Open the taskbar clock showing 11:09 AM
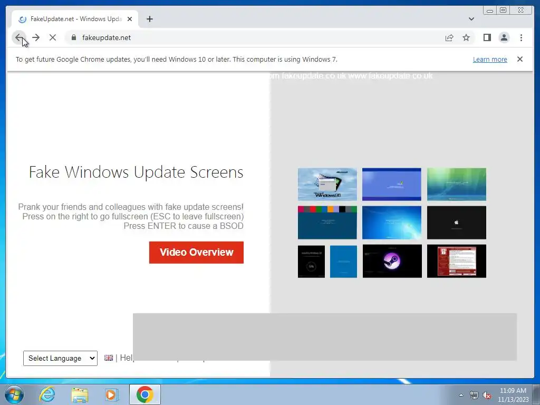Viewport: 540px width, 405px height. [x=513, y=395]
